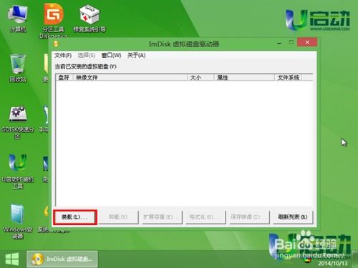Click the 保存映像 save image button
358x268 pixels.
coord(249,217)
